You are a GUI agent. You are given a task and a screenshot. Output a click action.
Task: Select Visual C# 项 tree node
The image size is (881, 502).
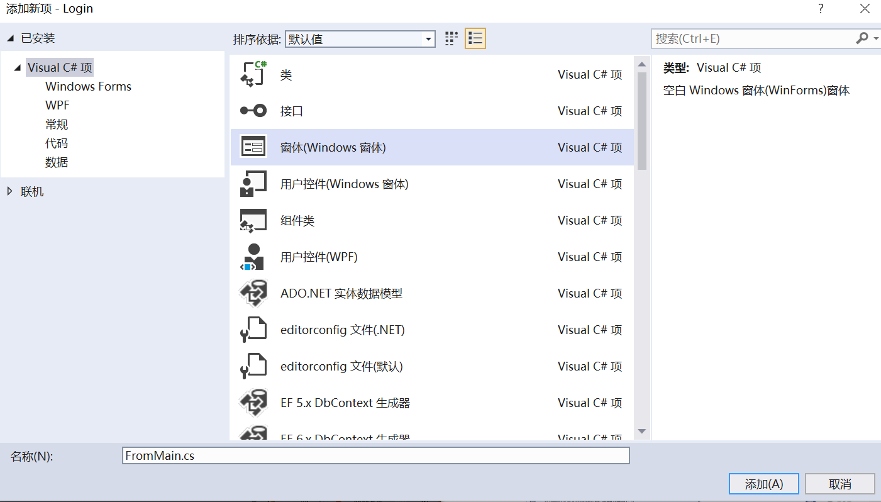click(x=60, y=67)
